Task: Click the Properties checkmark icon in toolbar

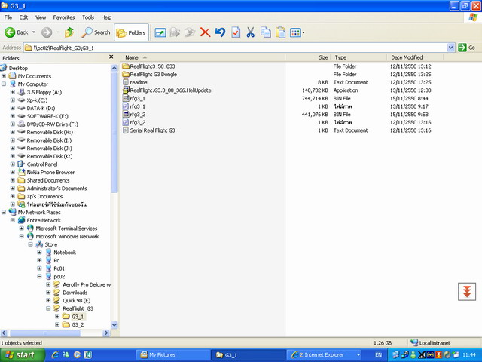Action: click(x=236, y=32)
